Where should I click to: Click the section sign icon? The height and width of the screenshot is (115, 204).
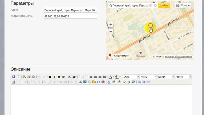point(120,82)
